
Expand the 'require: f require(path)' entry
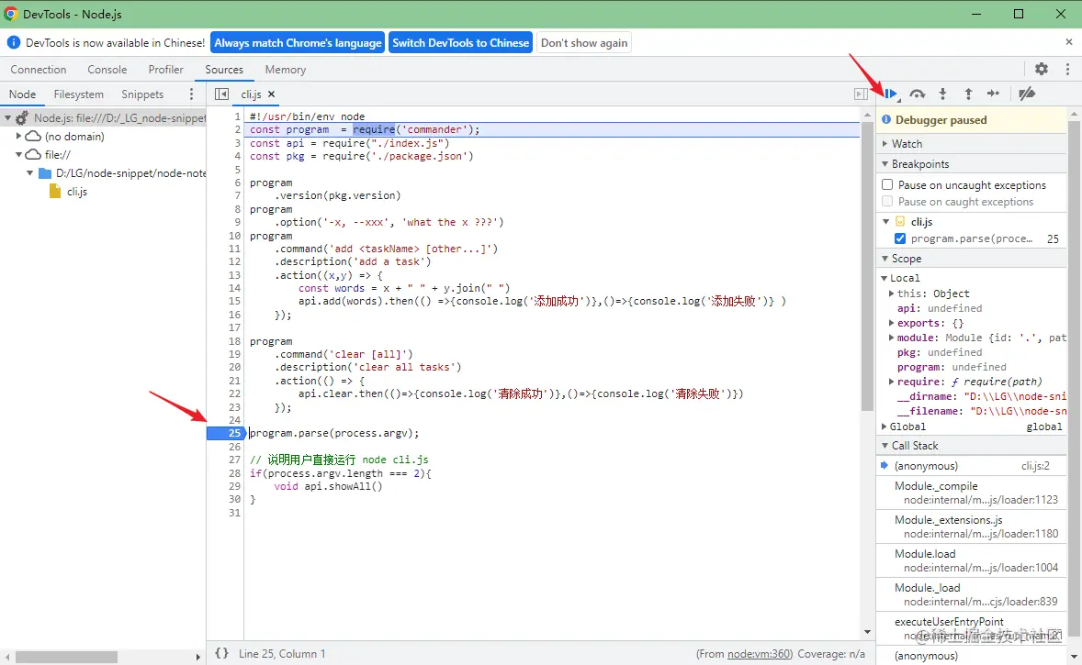892,382
